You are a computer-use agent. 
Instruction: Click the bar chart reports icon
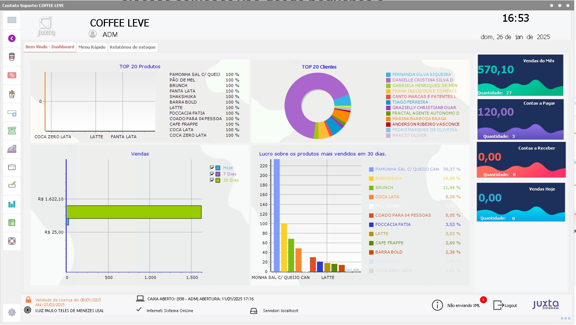tap(12, 204)
